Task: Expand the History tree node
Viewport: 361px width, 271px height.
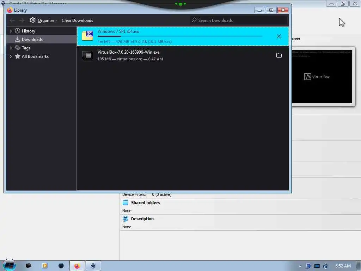Action: point(11,31)
